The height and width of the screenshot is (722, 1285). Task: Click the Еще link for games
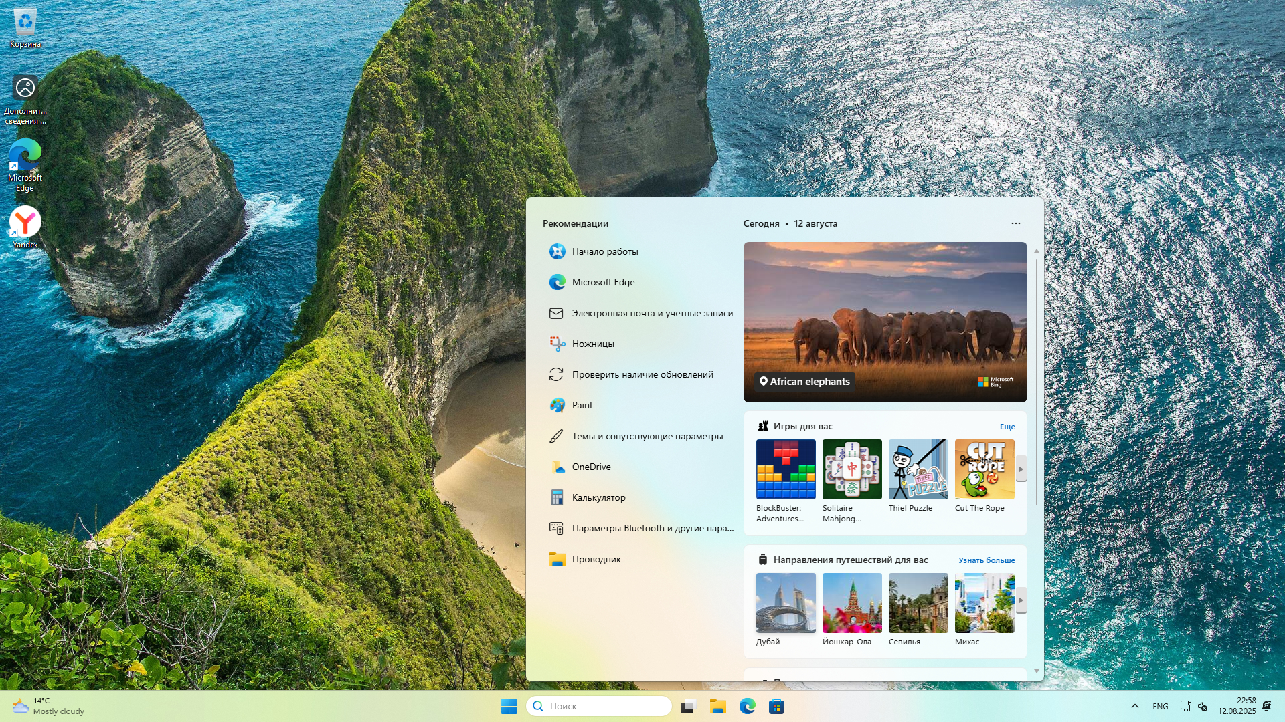click(x=1007, y=427)
